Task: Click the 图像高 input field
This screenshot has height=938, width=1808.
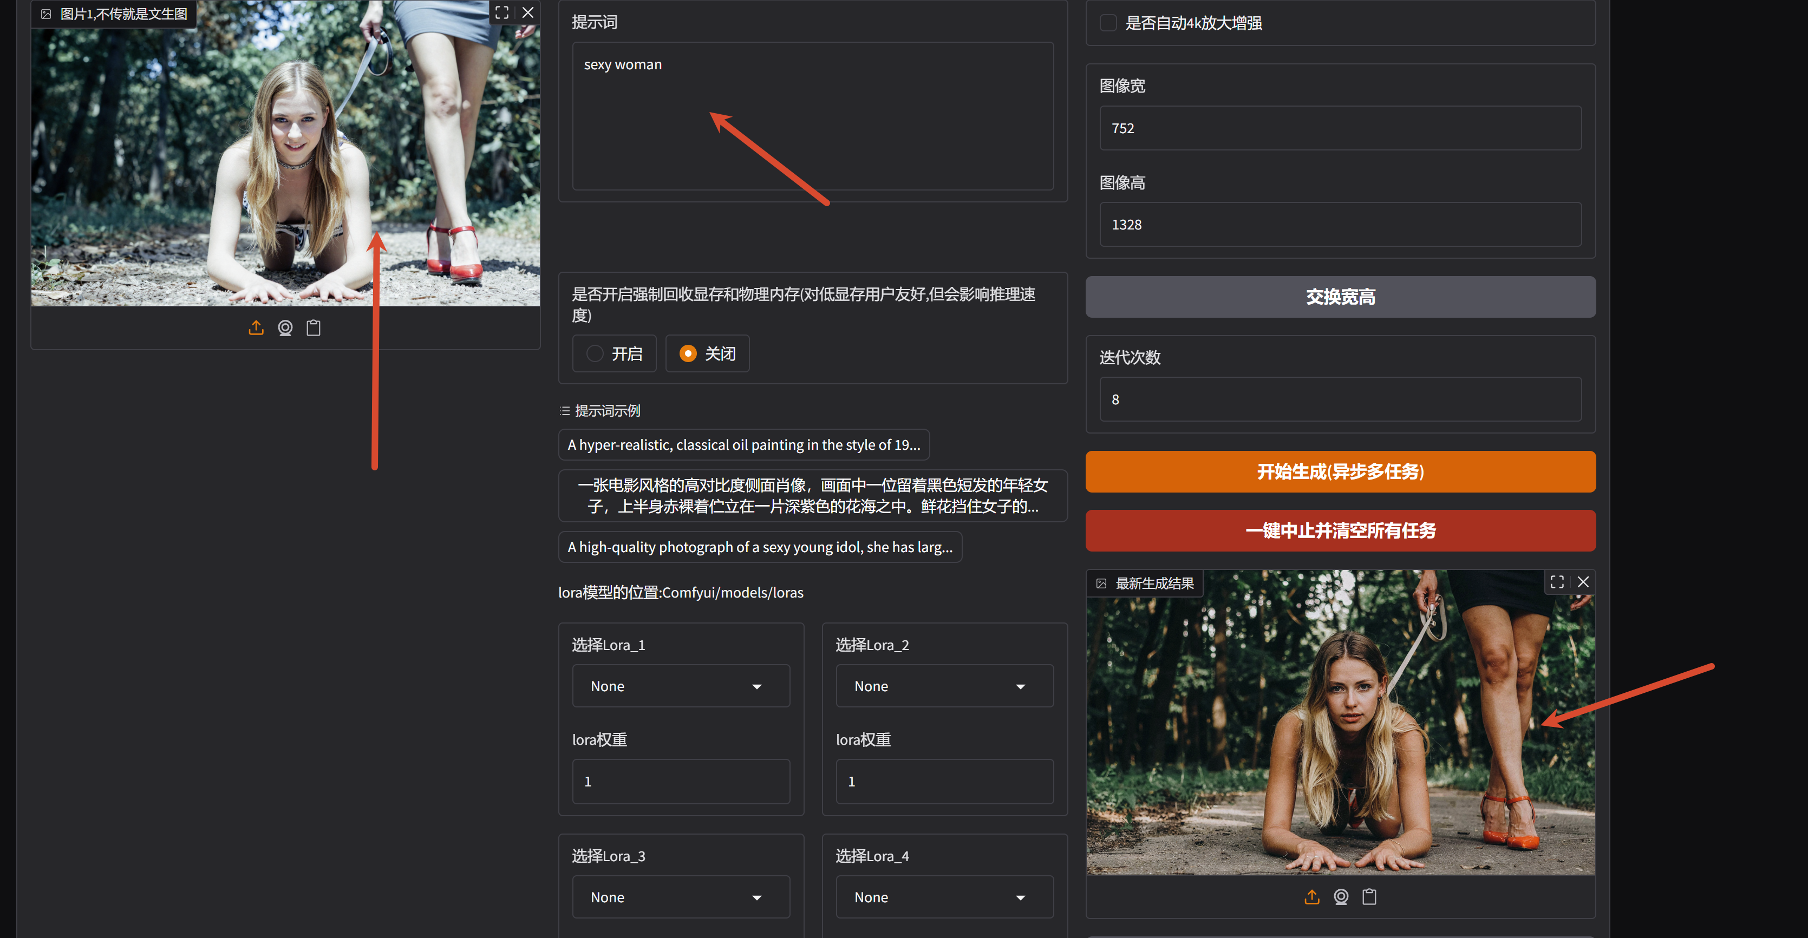Action: pos(1341,225)
